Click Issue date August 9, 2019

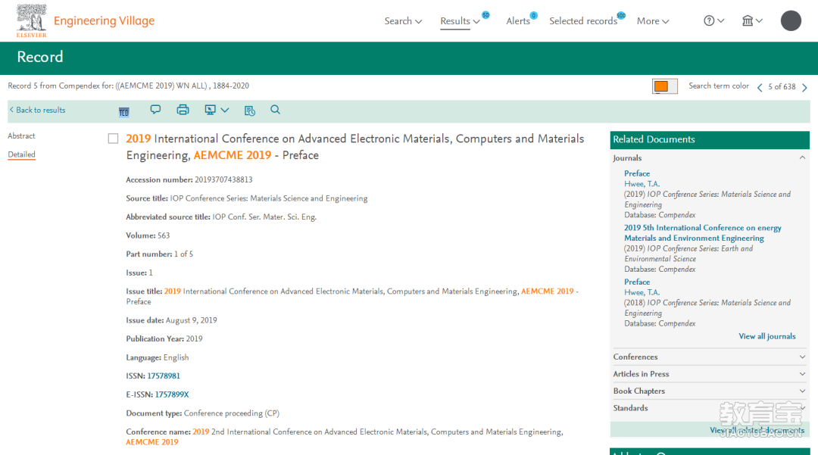(x=191, y=320)
